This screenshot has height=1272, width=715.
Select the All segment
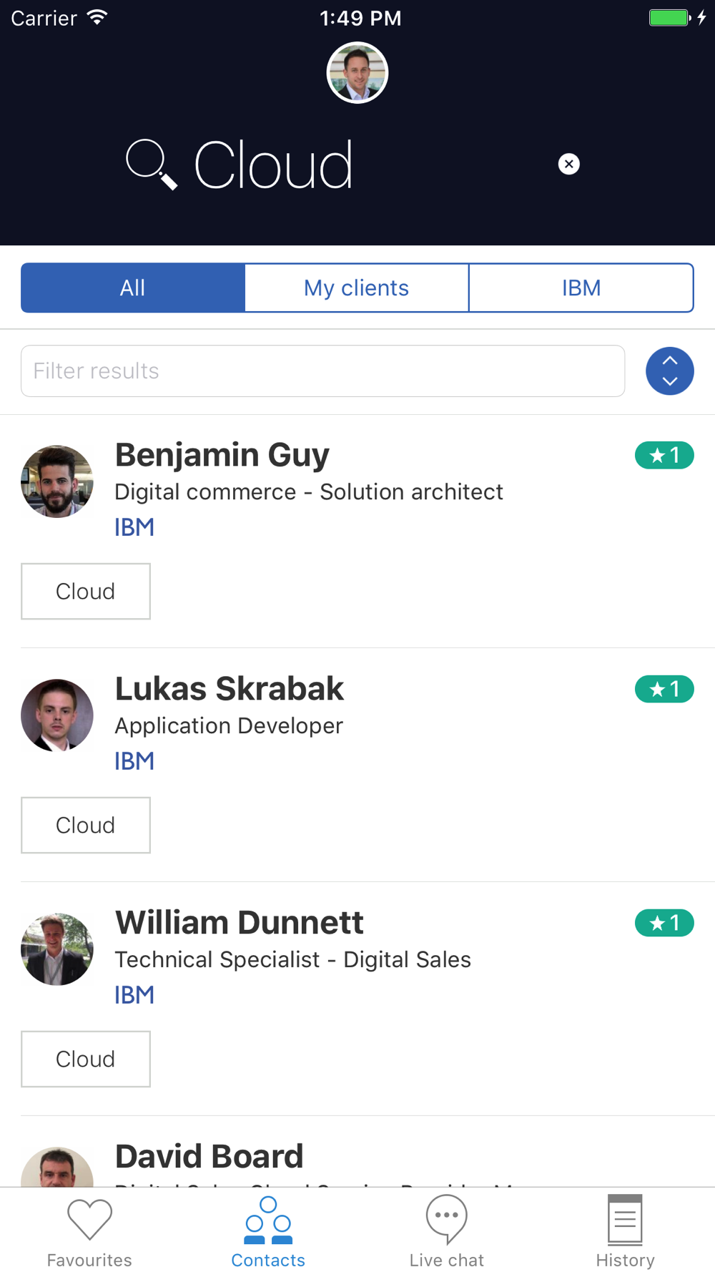tap(133, 288)
